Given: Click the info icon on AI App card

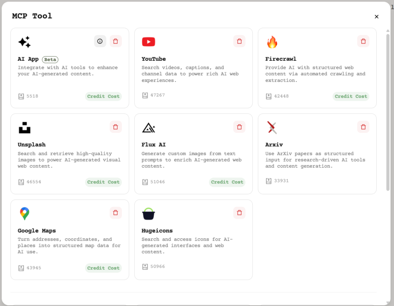Looking at the screenshot, I should [x=100, y=41].
